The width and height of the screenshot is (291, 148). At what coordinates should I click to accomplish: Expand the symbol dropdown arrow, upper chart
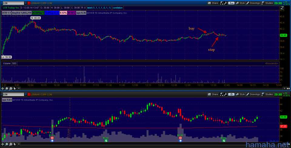(x=25, y=3)
